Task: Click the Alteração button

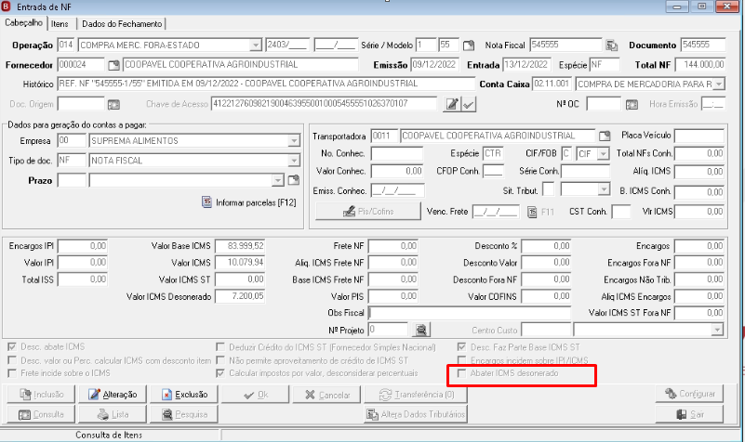Action: (113, 394)
